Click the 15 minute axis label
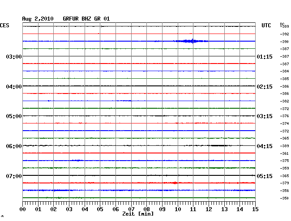The width and height of the screenshot is (291, 221). (x=255, y=209)
